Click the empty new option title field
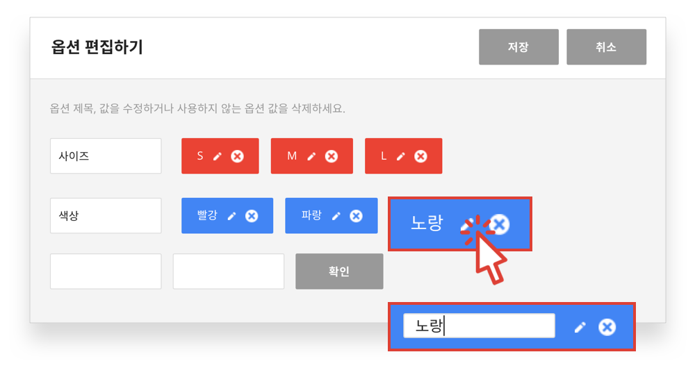695x368 pixels. point(106,271)
